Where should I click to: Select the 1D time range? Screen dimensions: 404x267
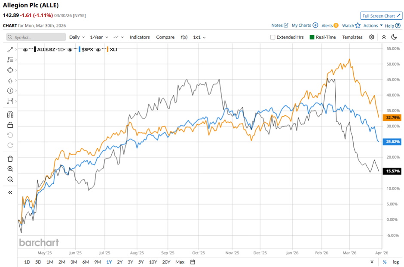[27, 262]
